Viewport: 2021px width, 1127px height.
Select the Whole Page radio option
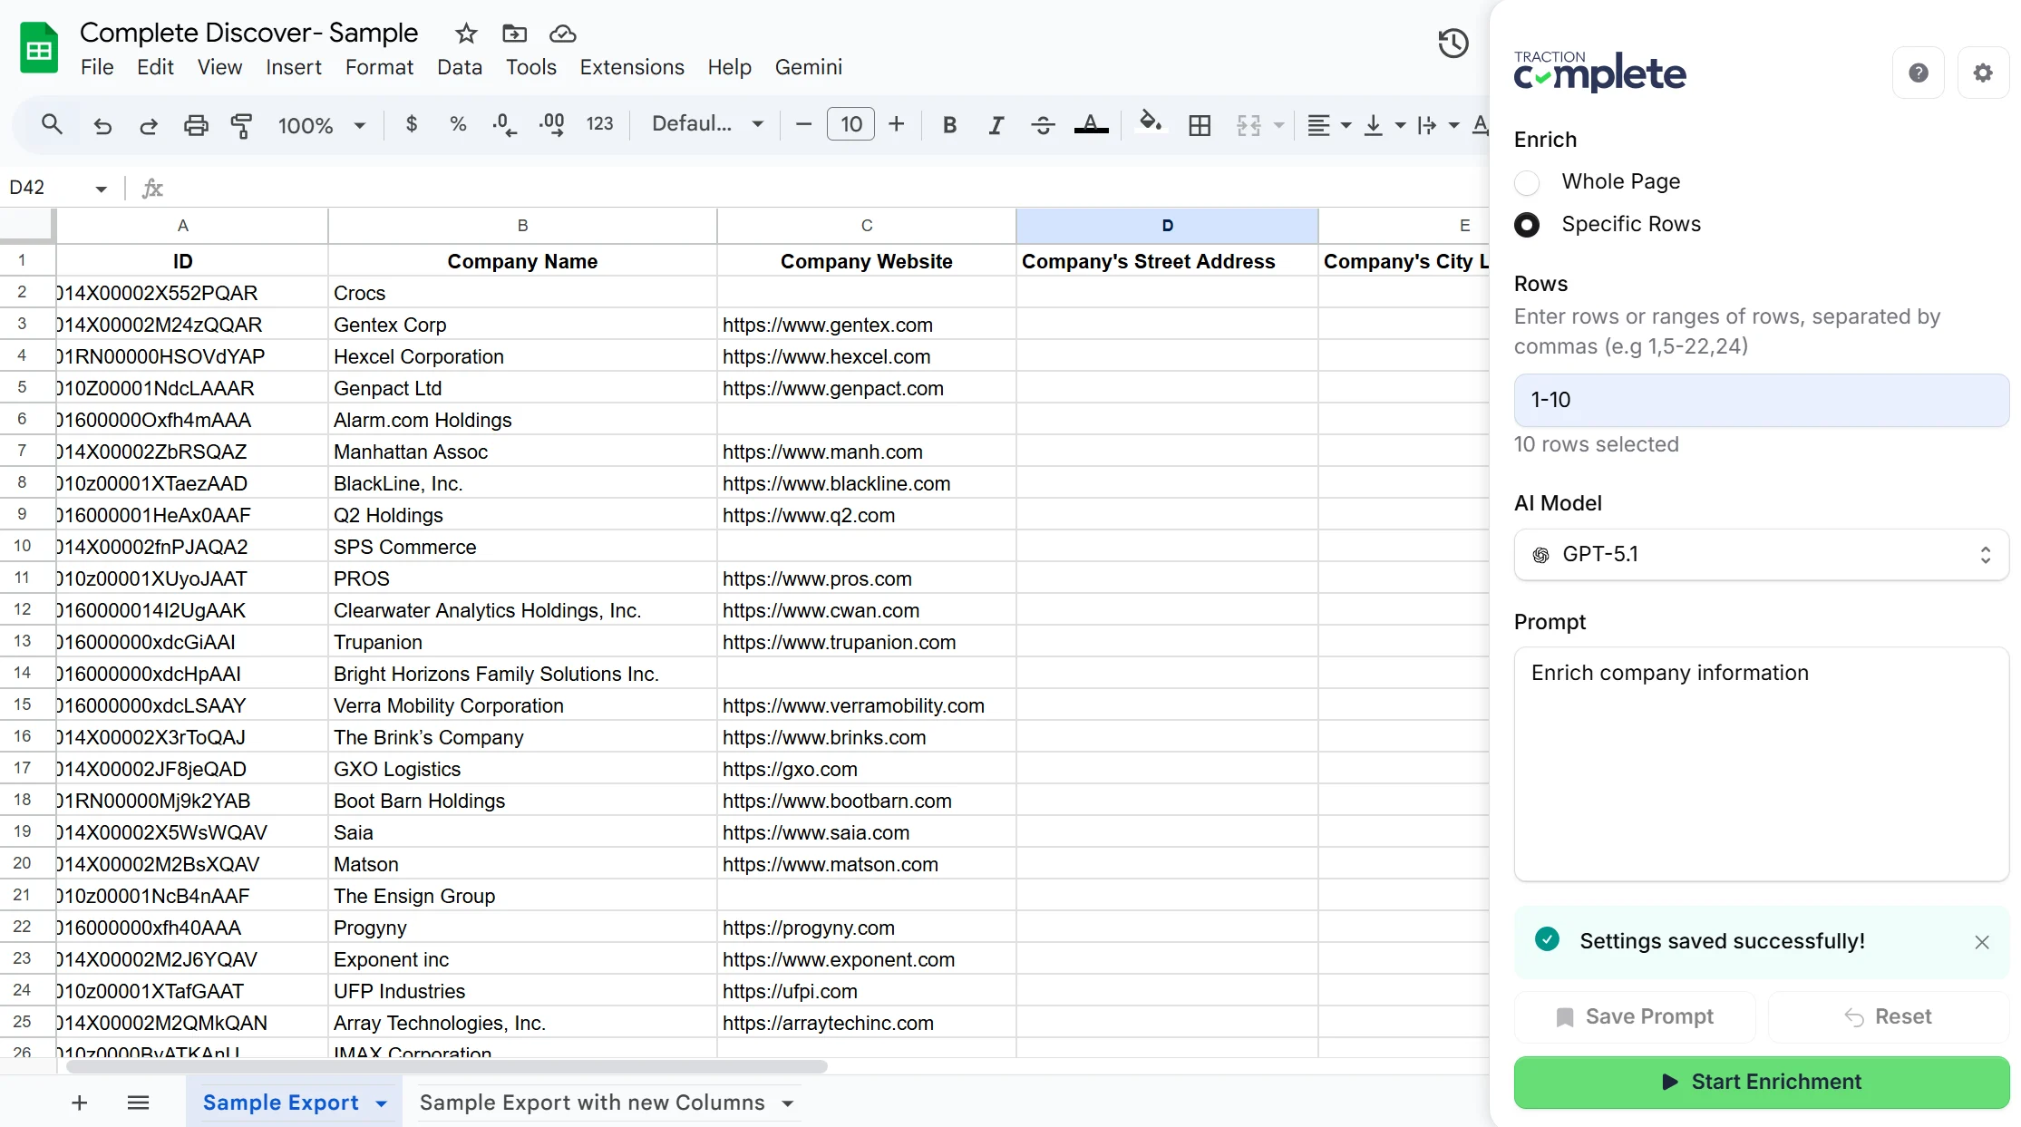1527,182
